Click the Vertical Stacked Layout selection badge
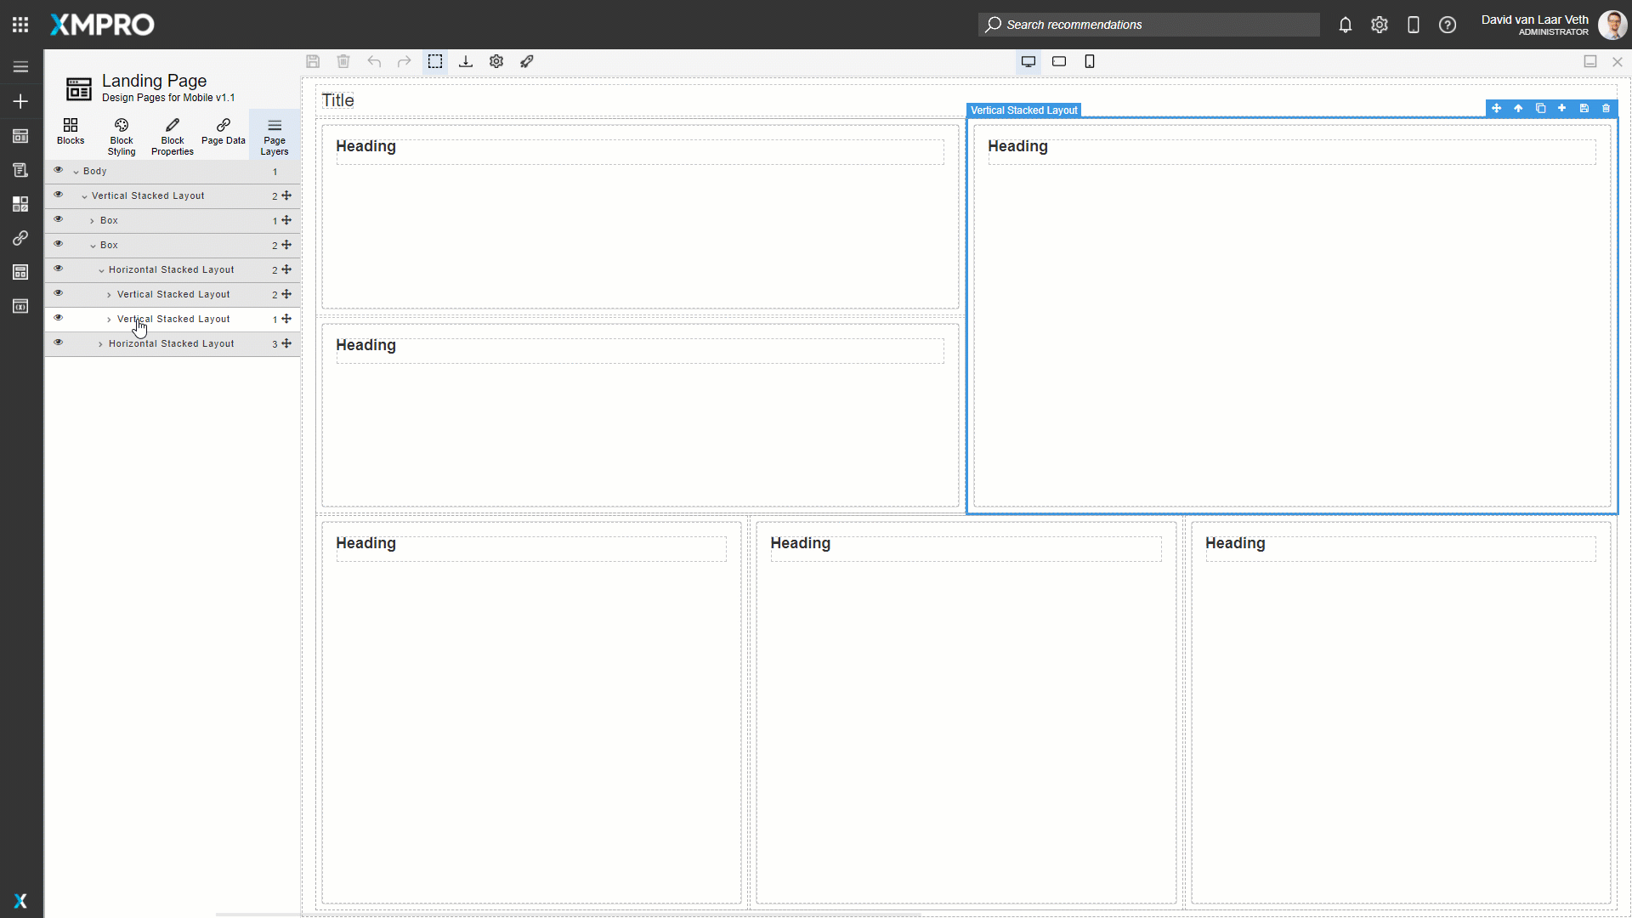1632x918 pixels. click(x=1023, y=110)
